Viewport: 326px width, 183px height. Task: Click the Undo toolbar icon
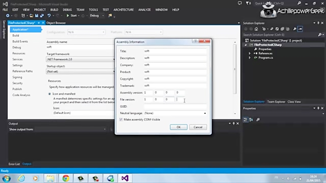pos(49,16)
